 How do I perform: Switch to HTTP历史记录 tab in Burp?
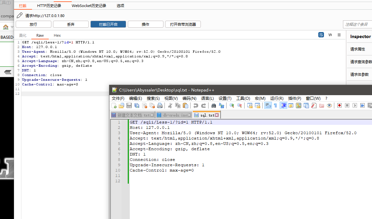[49, 6]
